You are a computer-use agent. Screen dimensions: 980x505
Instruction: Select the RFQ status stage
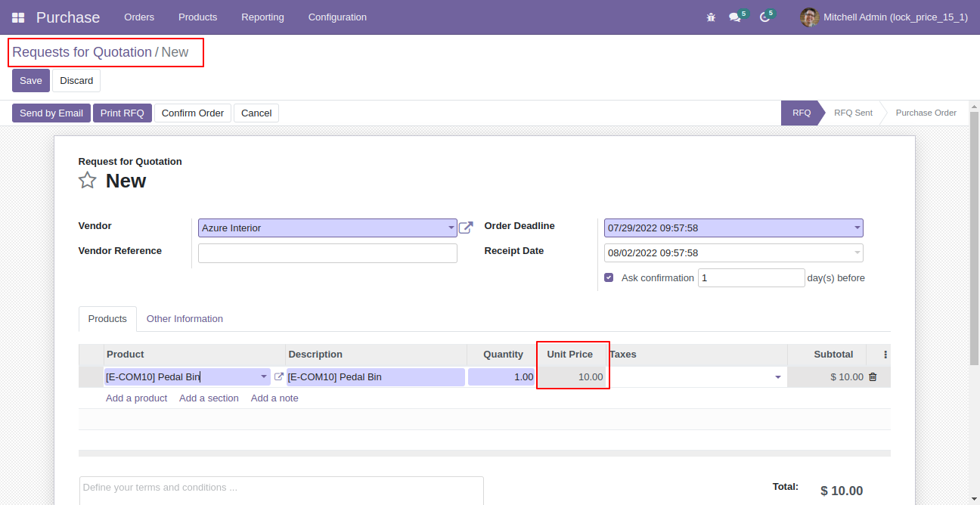[x=802, y=113]
